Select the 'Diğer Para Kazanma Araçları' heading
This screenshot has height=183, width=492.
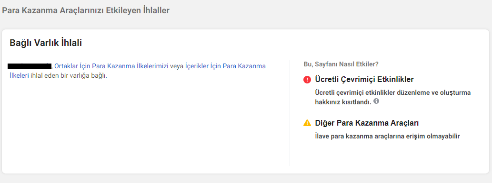coord(367,123)
